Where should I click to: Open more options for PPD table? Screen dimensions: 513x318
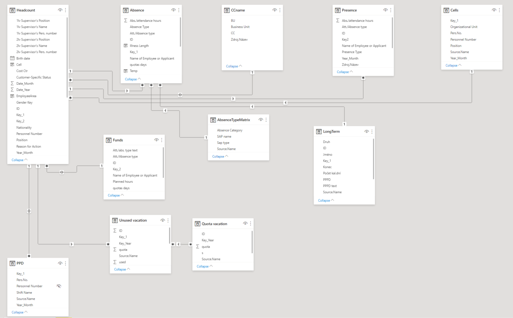click(x=66, y=263)
